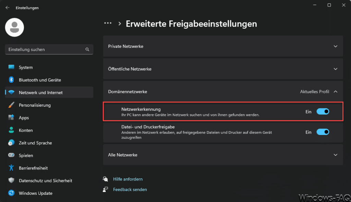Open Zeit und Sprache settings
Screen dimensions: 351x202
(49, 143)
